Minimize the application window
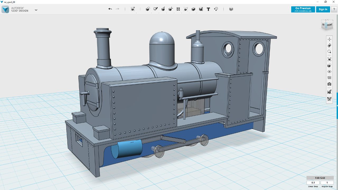Screen dimensions: 338x190 [x=318, y=2]
